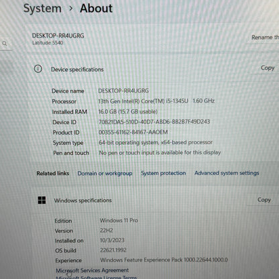The height and width of the screenshot is (279, 279).
Task: Click the Windows logo beside Windows specifications
Action: point(42,200)
